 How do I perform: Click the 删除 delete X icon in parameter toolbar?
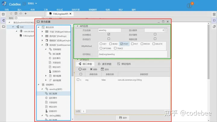[91, 69]
